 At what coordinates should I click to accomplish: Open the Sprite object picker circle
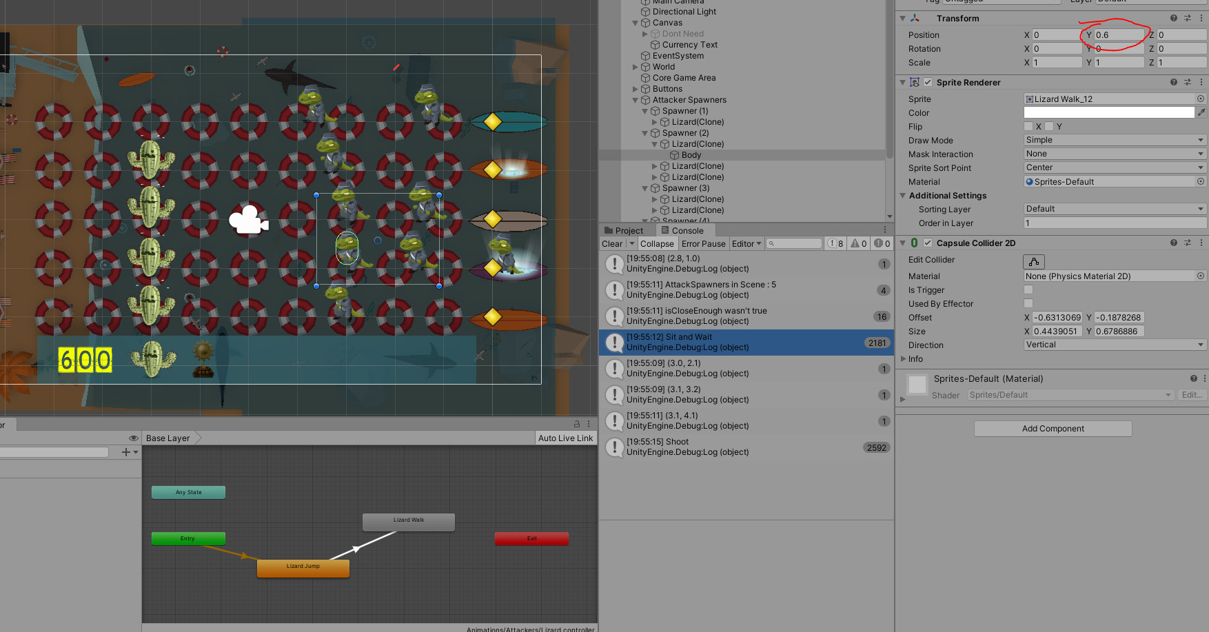point(1201,99)
